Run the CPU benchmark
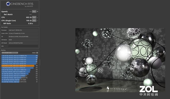Viewport: 170px width, 99px height. pyautogui.click(x=34, y=17)
